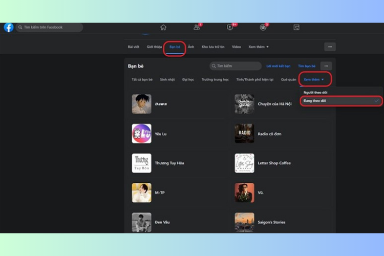Image resolution: width=384 pixels, height=256 pixels.
Task: Open the Gaming icon in top navigation
Action: (x=296, y=28)
